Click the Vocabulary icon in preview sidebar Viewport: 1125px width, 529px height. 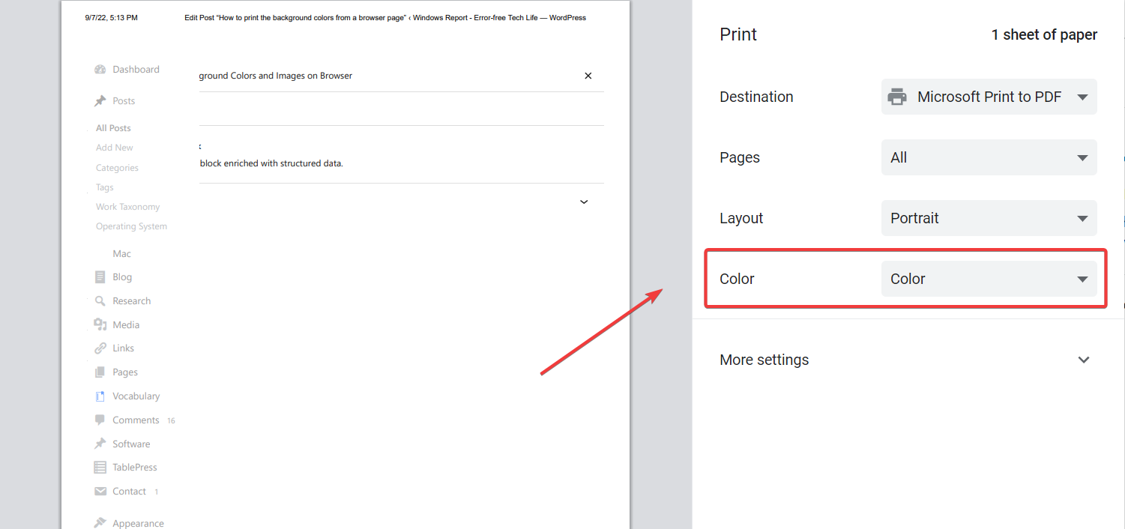(100, 396)
